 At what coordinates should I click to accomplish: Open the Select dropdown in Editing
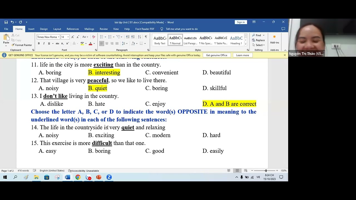pyautogui.click(x=259, y=45)
